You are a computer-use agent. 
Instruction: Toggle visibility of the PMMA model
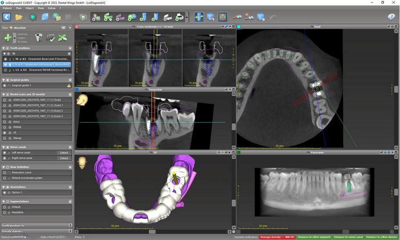point(5,127)
